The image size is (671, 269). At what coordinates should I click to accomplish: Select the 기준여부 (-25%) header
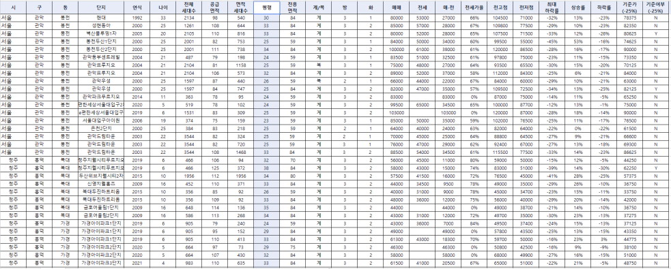(x=655, y=7)
